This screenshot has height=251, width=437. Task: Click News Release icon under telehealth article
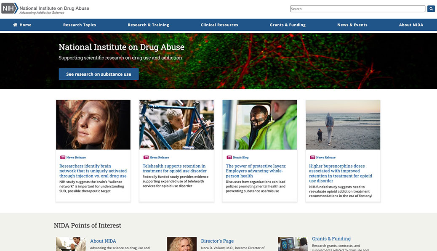tap(146, 158)
